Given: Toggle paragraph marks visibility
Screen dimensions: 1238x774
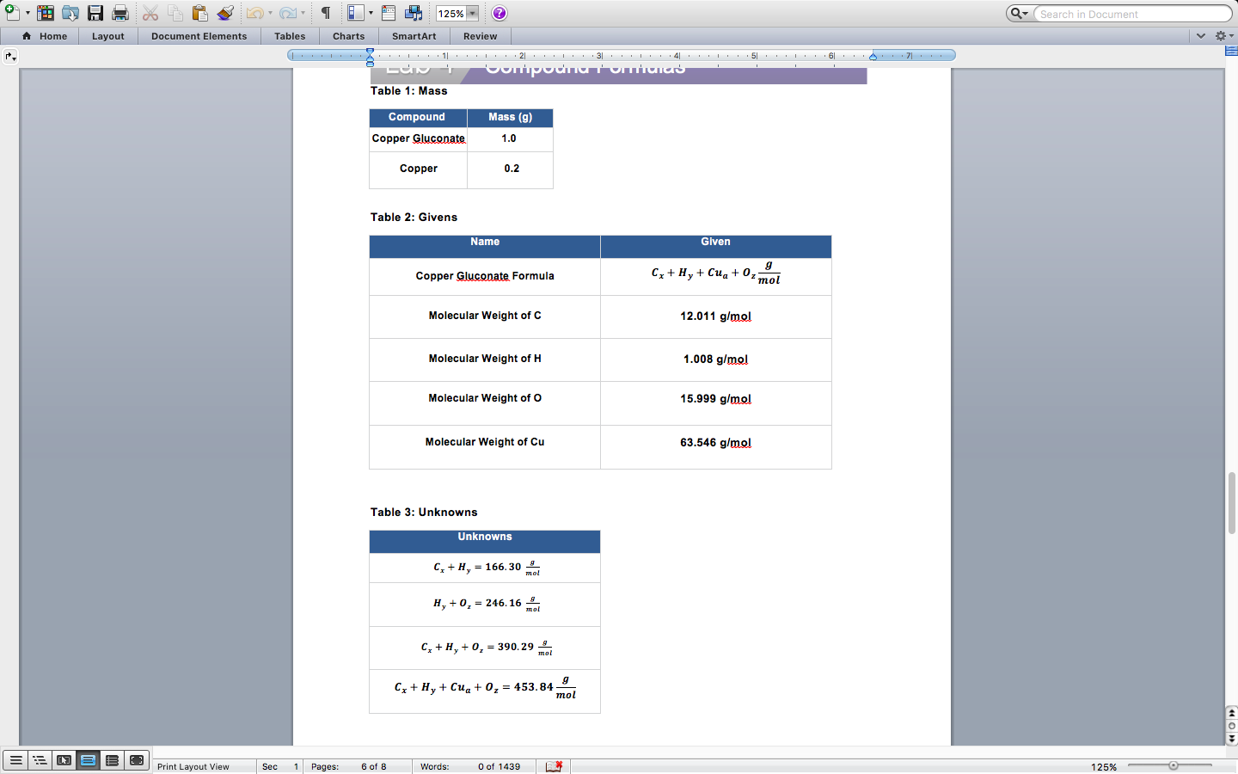Looking at the screenshot, I should click(325, 13).
